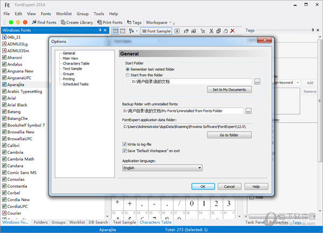Open the View menu

[31, 14]
